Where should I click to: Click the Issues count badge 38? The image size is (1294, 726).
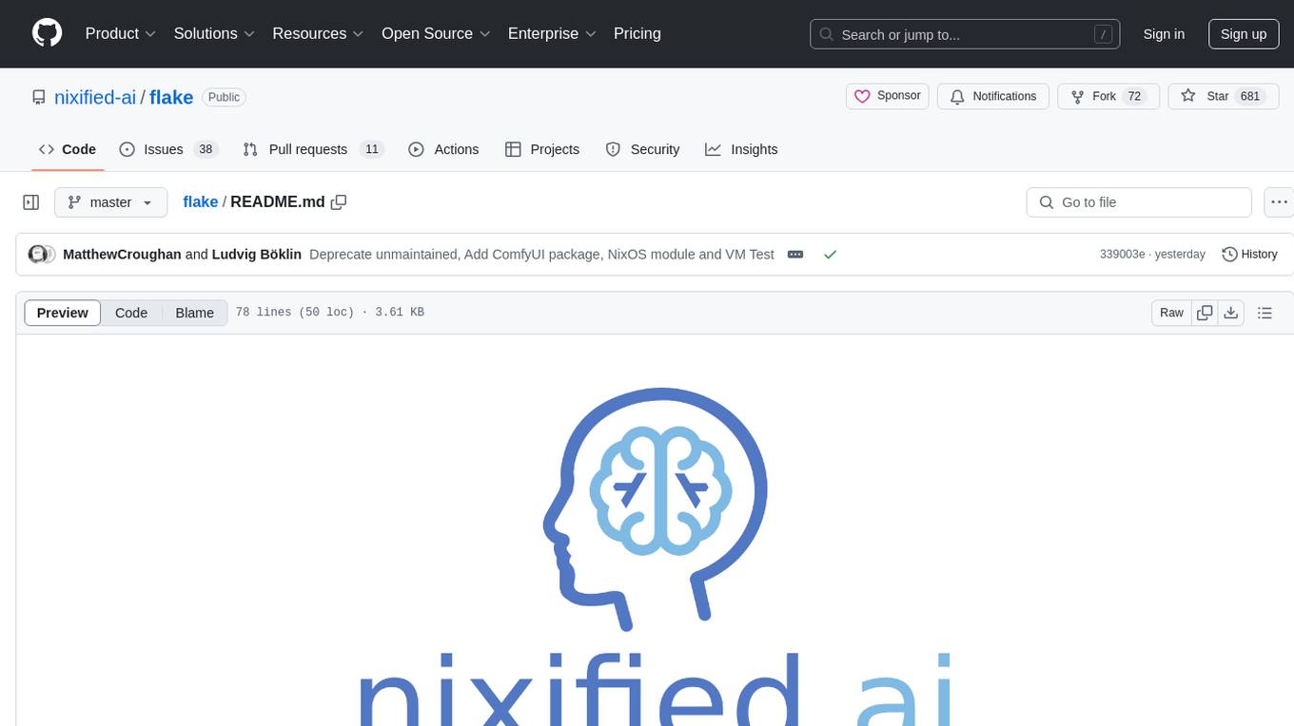tap(206, 149)
